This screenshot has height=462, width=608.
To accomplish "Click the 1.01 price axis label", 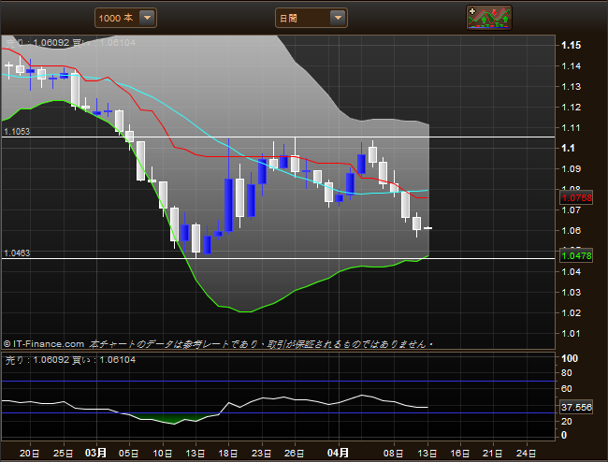I will pyautogui.click(x=572, y=333).
